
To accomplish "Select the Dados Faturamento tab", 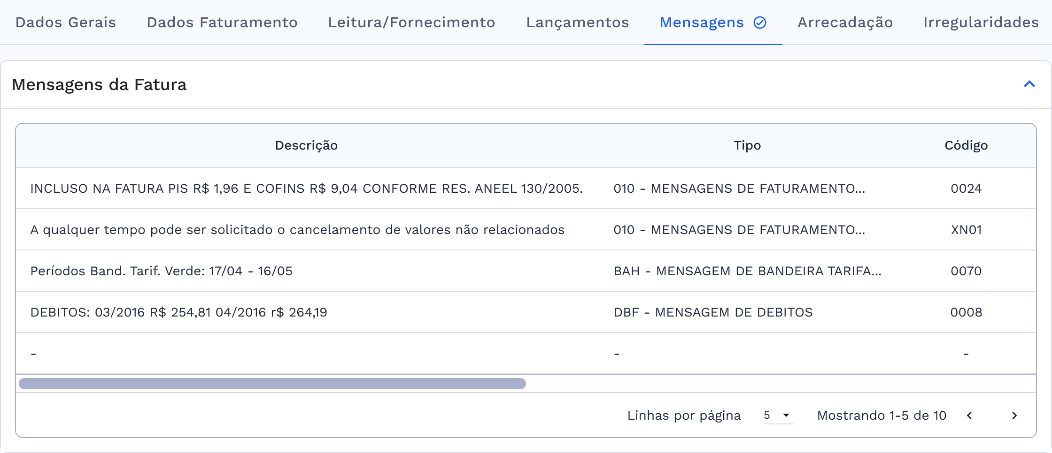I will 222,22.
